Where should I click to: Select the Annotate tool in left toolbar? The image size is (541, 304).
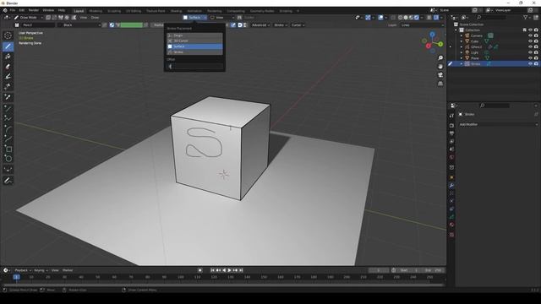tap(8, 180)
